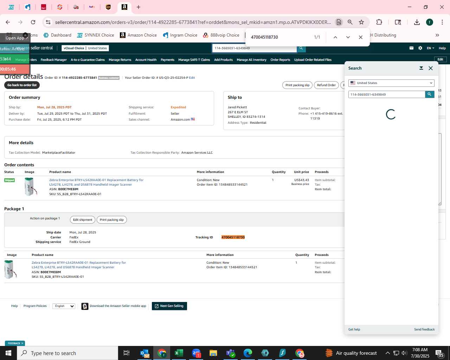Viewport: 450px width, 360px height.
Task: Close the Search side panel
Action: 431,68
